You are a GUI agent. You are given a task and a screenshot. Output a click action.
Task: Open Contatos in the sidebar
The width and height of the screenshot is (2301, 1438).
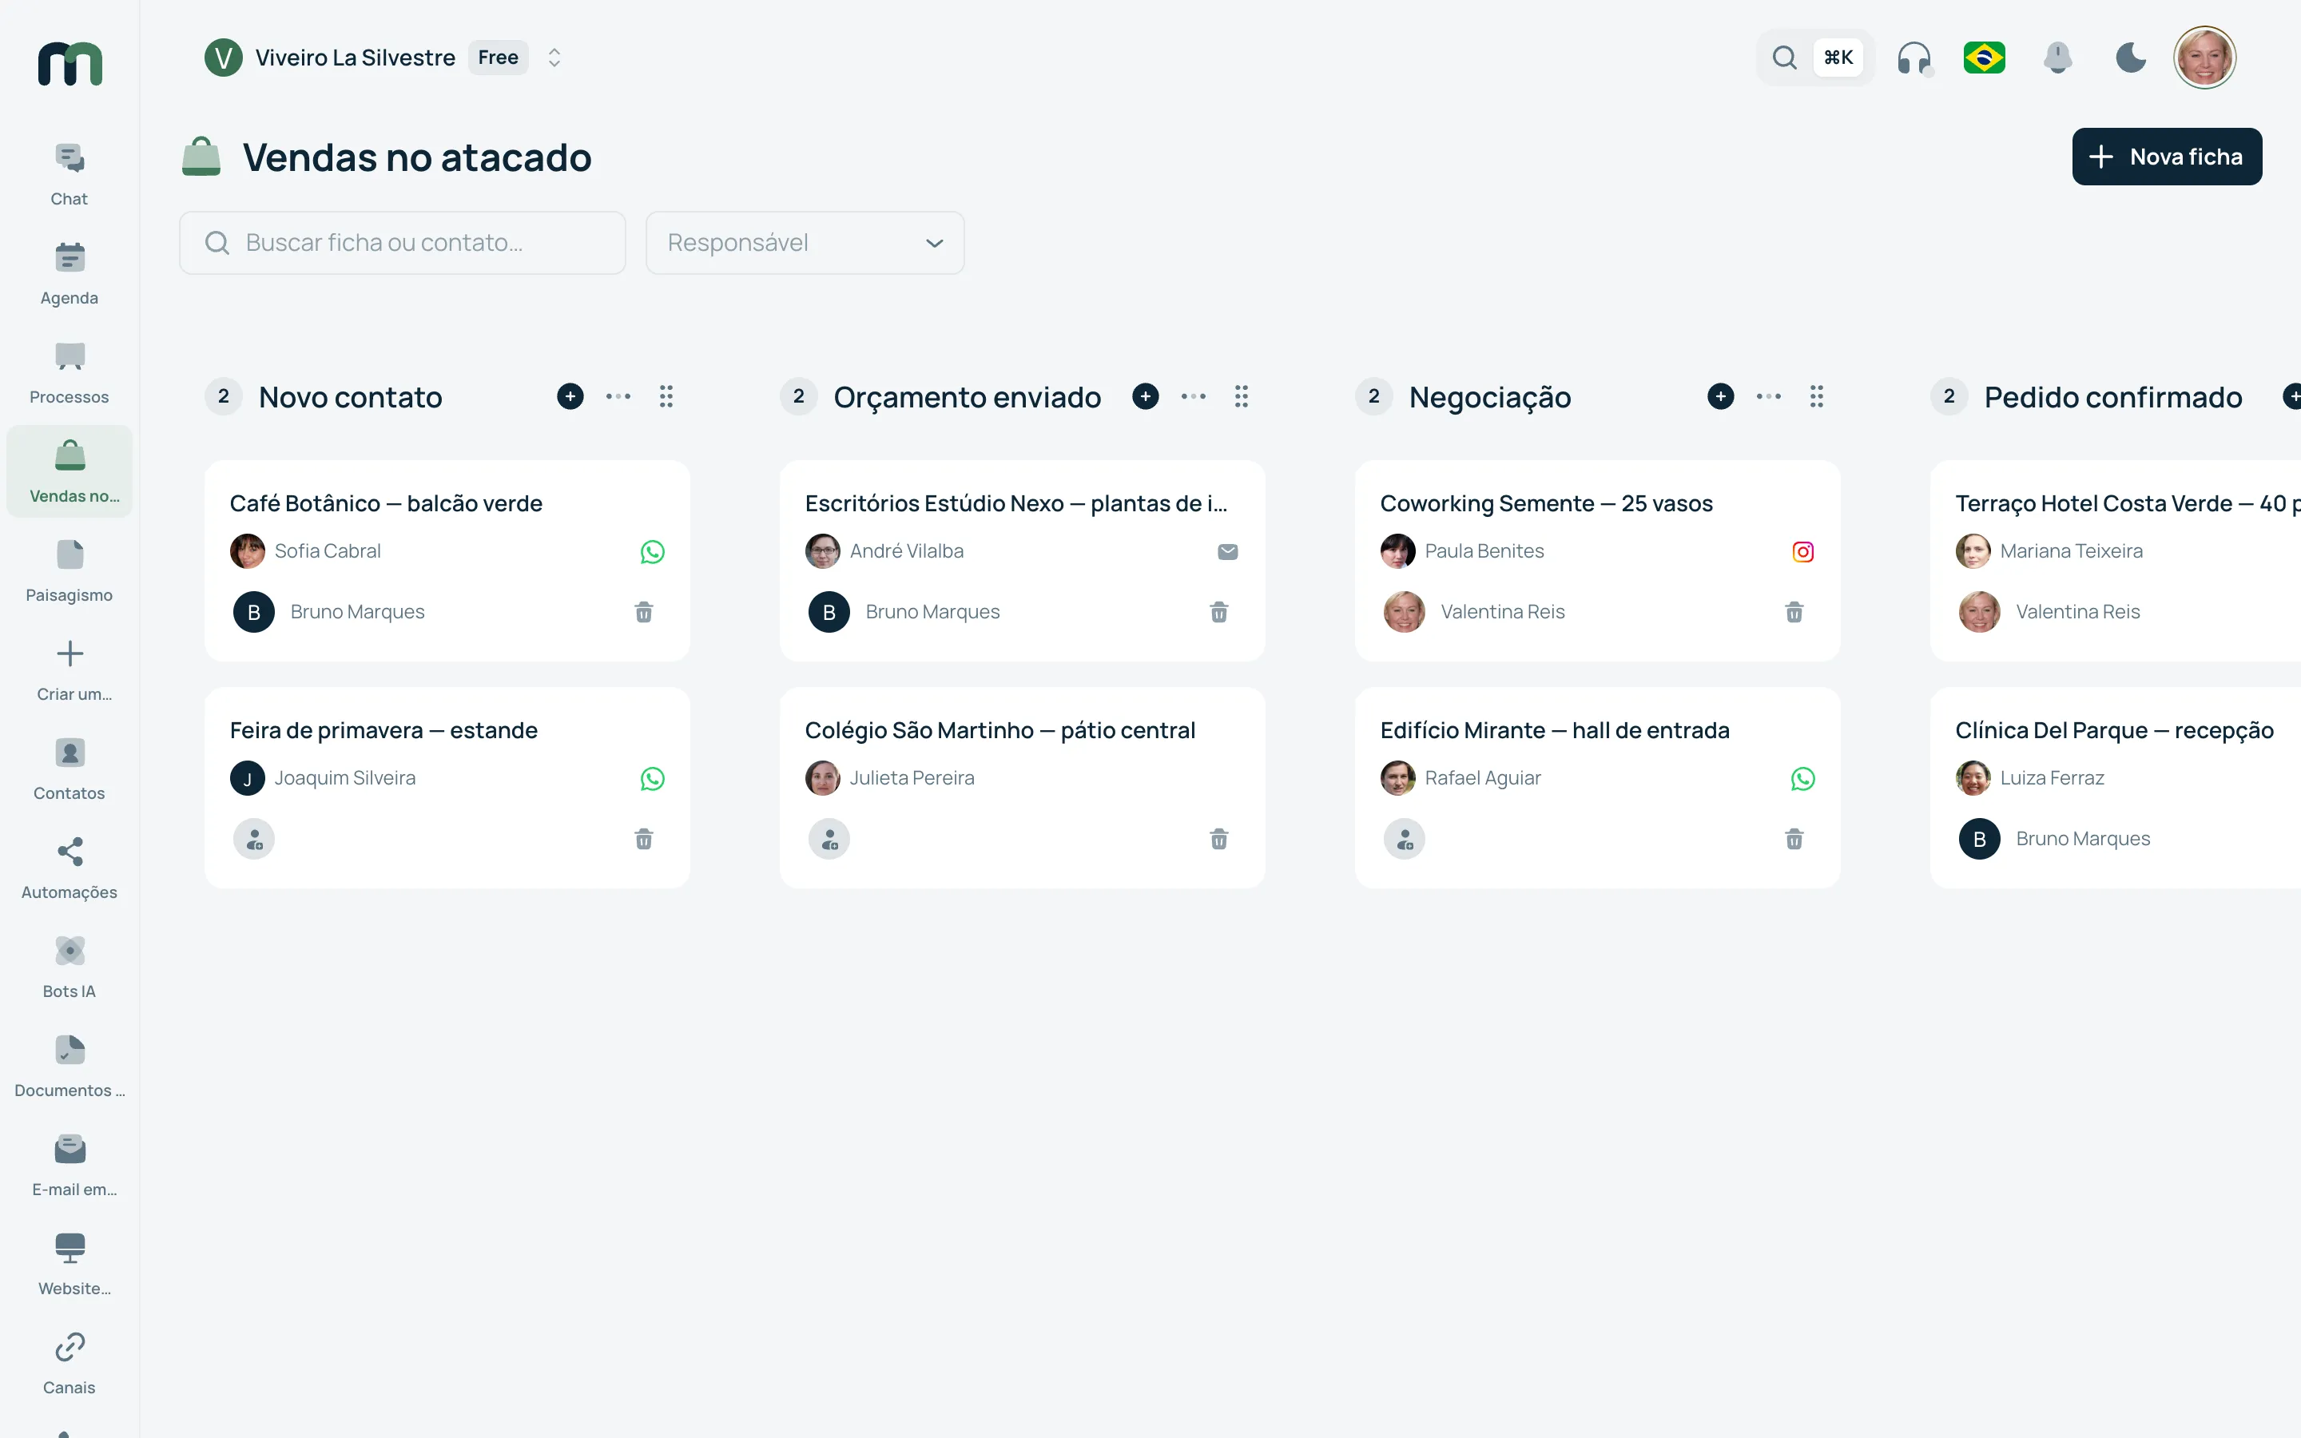pyautogui.click(x=70, y=769)
